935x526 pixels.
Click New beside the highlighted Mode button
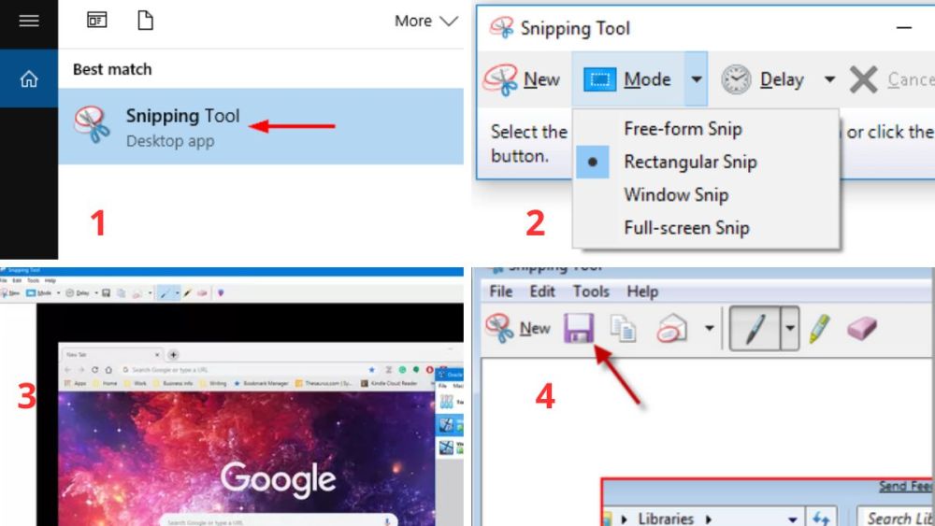523,79
